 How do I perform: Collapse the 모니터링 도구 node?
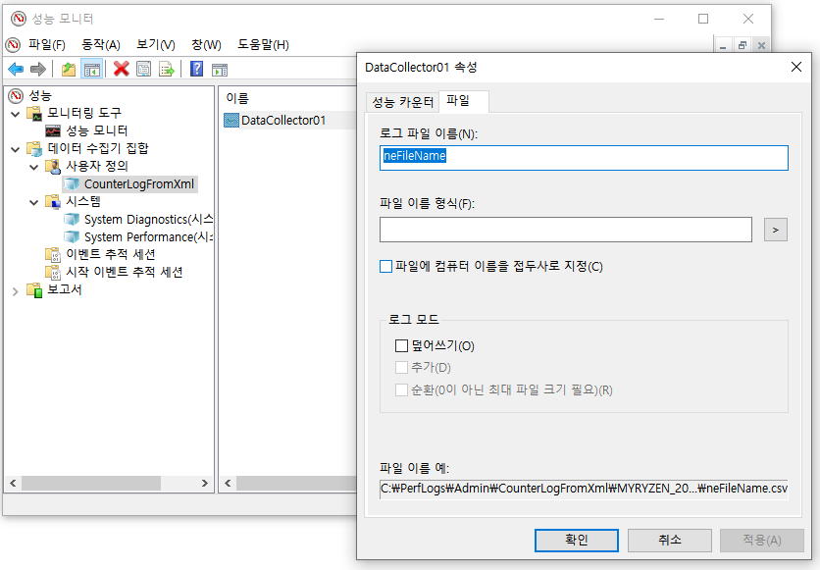[16, 114]
